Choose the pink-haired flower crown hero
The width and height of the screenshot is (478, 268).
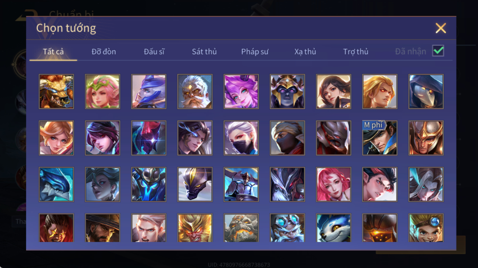point(103,92)
